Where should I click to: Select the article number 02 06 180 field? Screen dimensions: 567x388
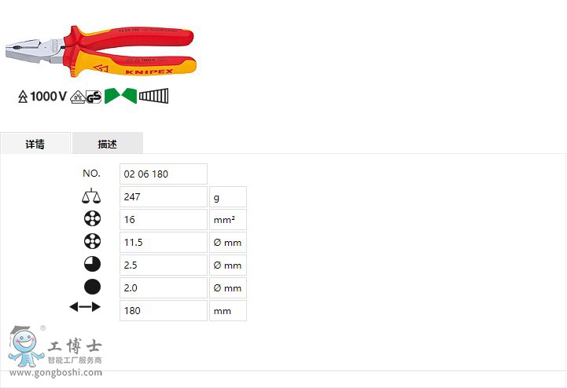[x=164, y=174]
